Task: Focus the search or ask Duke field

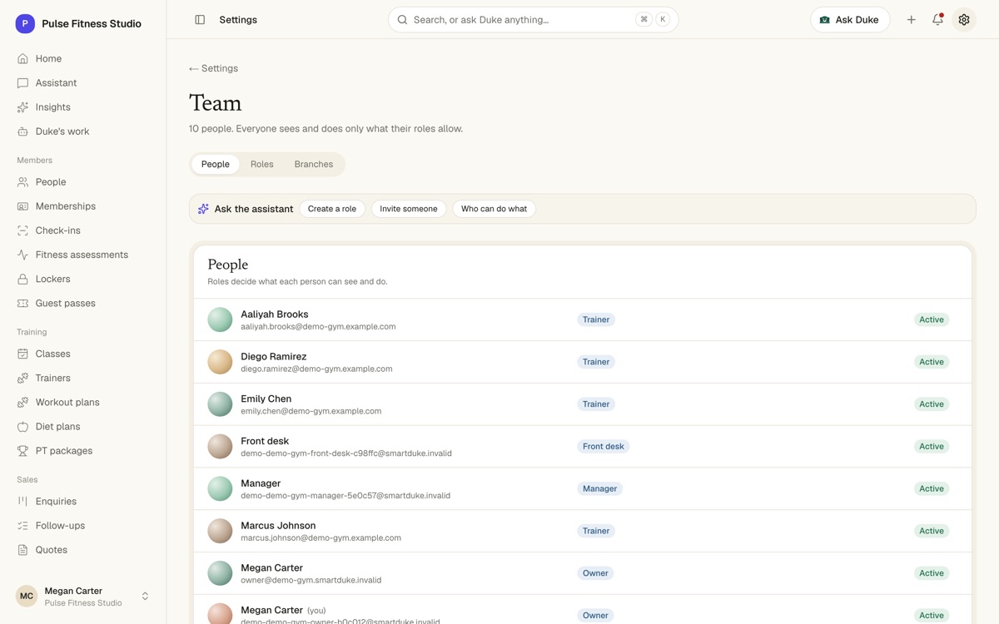Action: [533, 20]
